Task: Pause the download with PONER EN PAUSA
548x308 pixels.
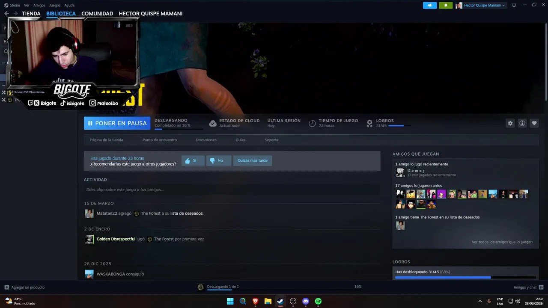Action: [x=117, y=123]
